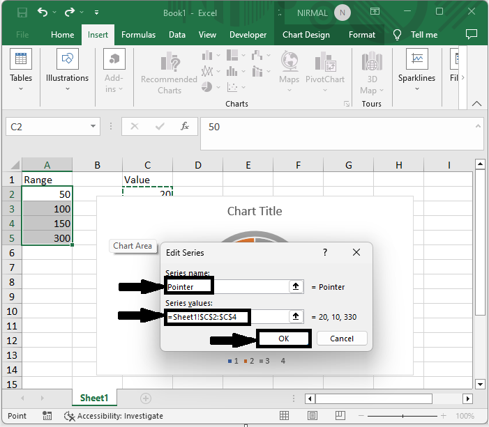This screenshot has height=427, width=489.
Task: Expand the formula bar
Action: pyautogui.click(x=478, y=126)
